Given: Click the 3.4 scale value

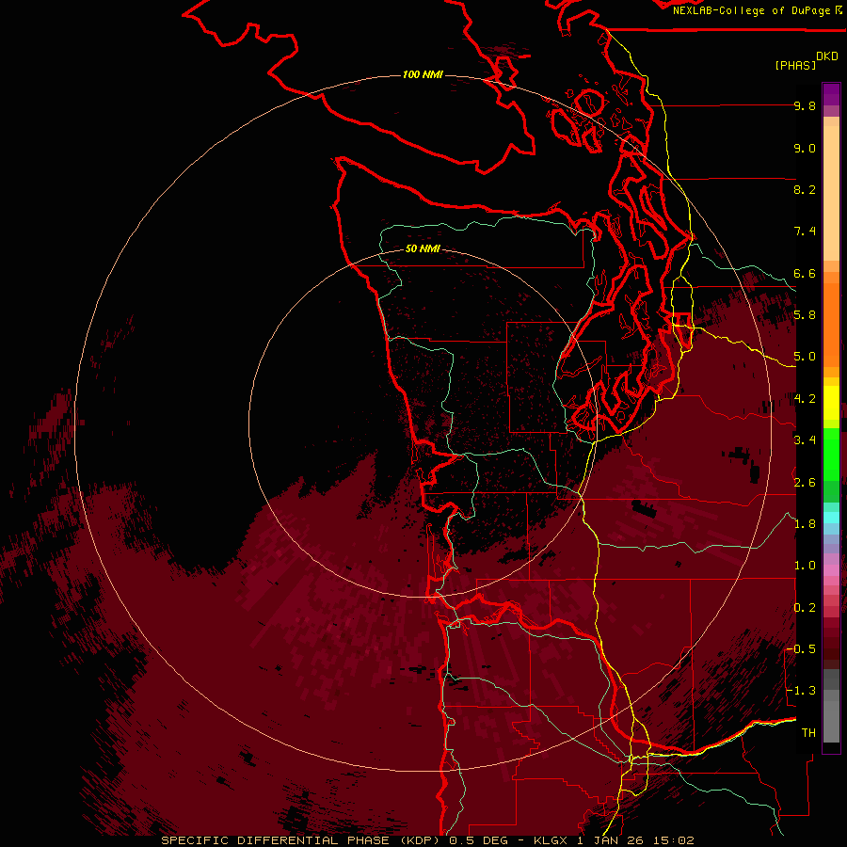Looking at the screenshot, I should 805,439.
